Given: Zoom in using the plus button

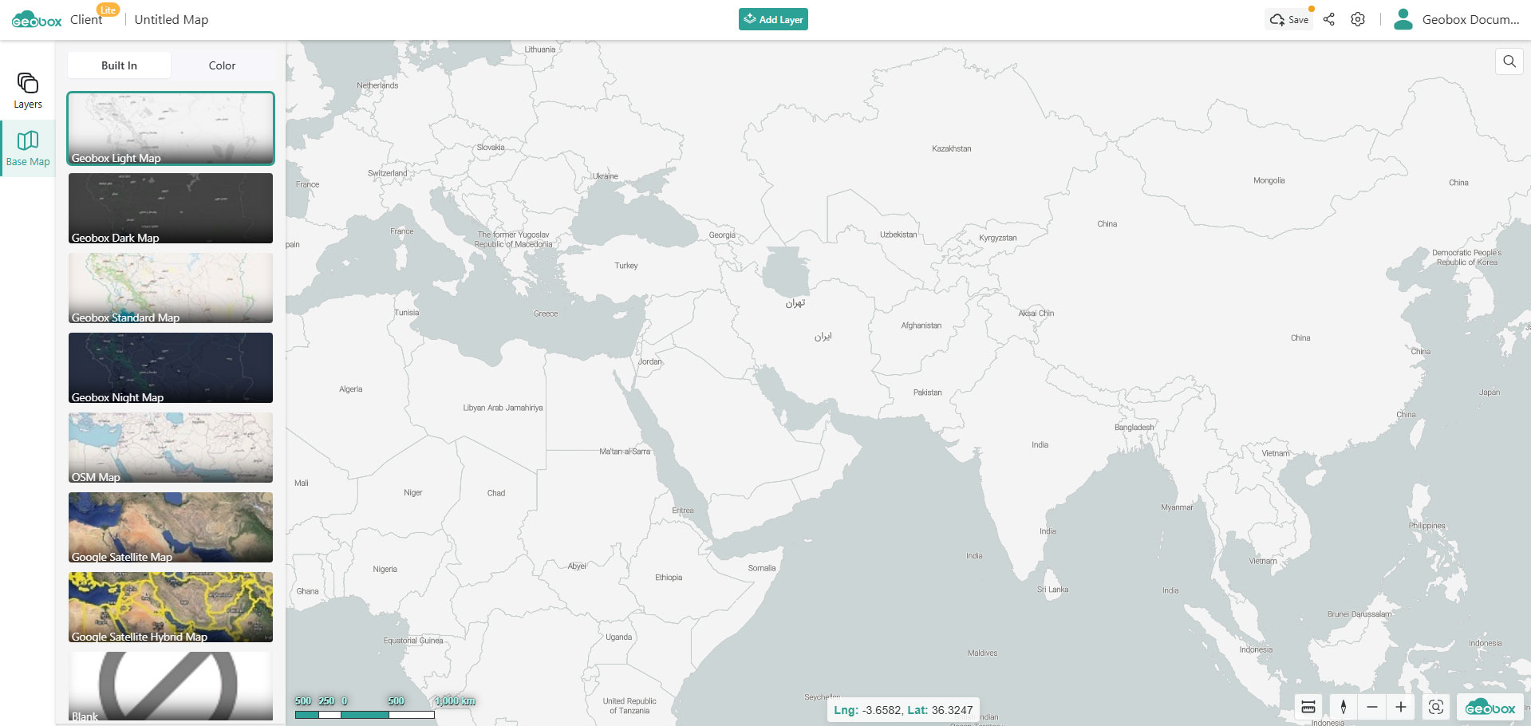Looking at the screenshot, I should (x=1401, y=707).
